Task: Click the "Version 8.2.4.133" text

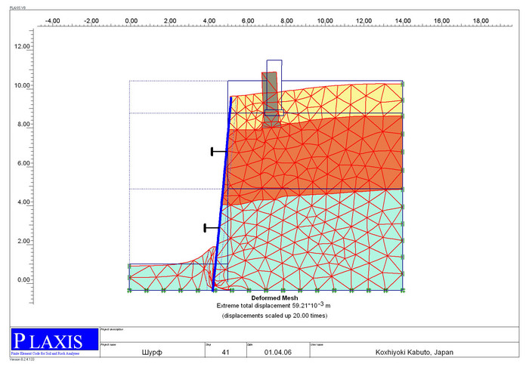Action: pos(22,359)
